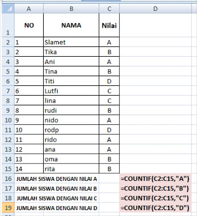Select the cell containing Lutfi

pos(71,91)
